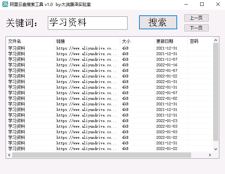
Task: Click the vertical scrollbar down arrow
Action: 216,149
